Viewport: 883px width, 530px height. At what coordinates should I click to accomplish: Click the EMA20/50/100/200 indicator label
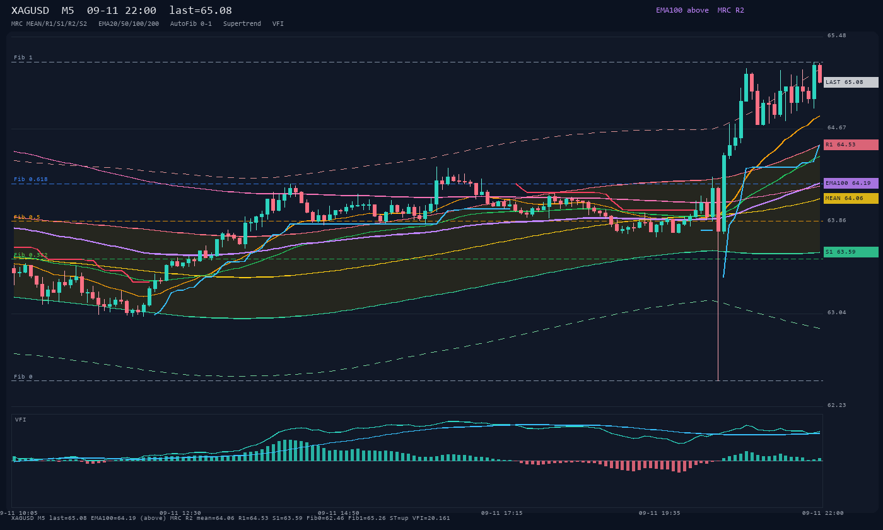pos(129,24)
